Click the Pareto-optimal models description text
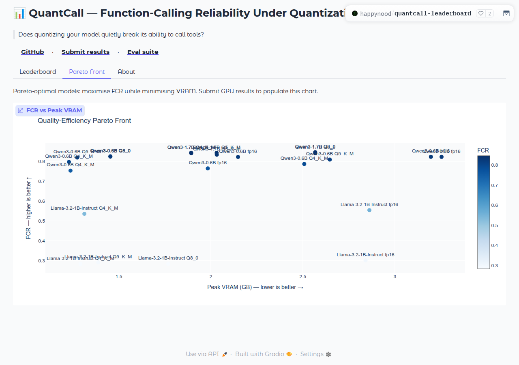The width and height of the screenshot is (519, 365). pyautogui.click(x=165, y=91)
